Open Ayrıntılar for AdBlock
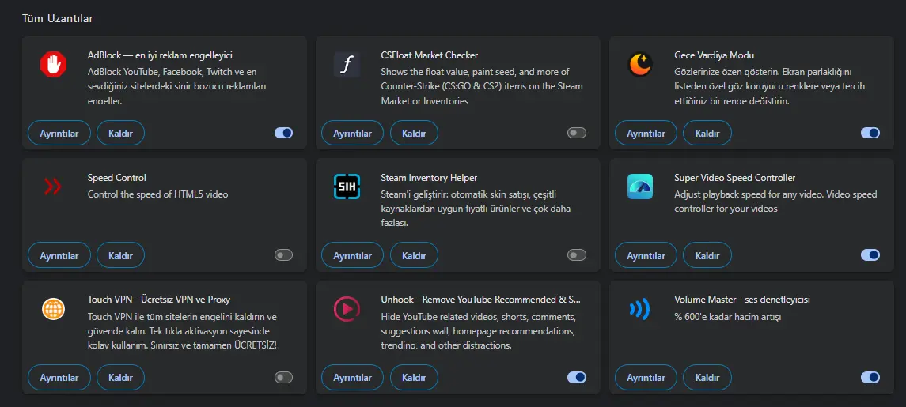This screenshot has width=906, height=407. [59, 133]
